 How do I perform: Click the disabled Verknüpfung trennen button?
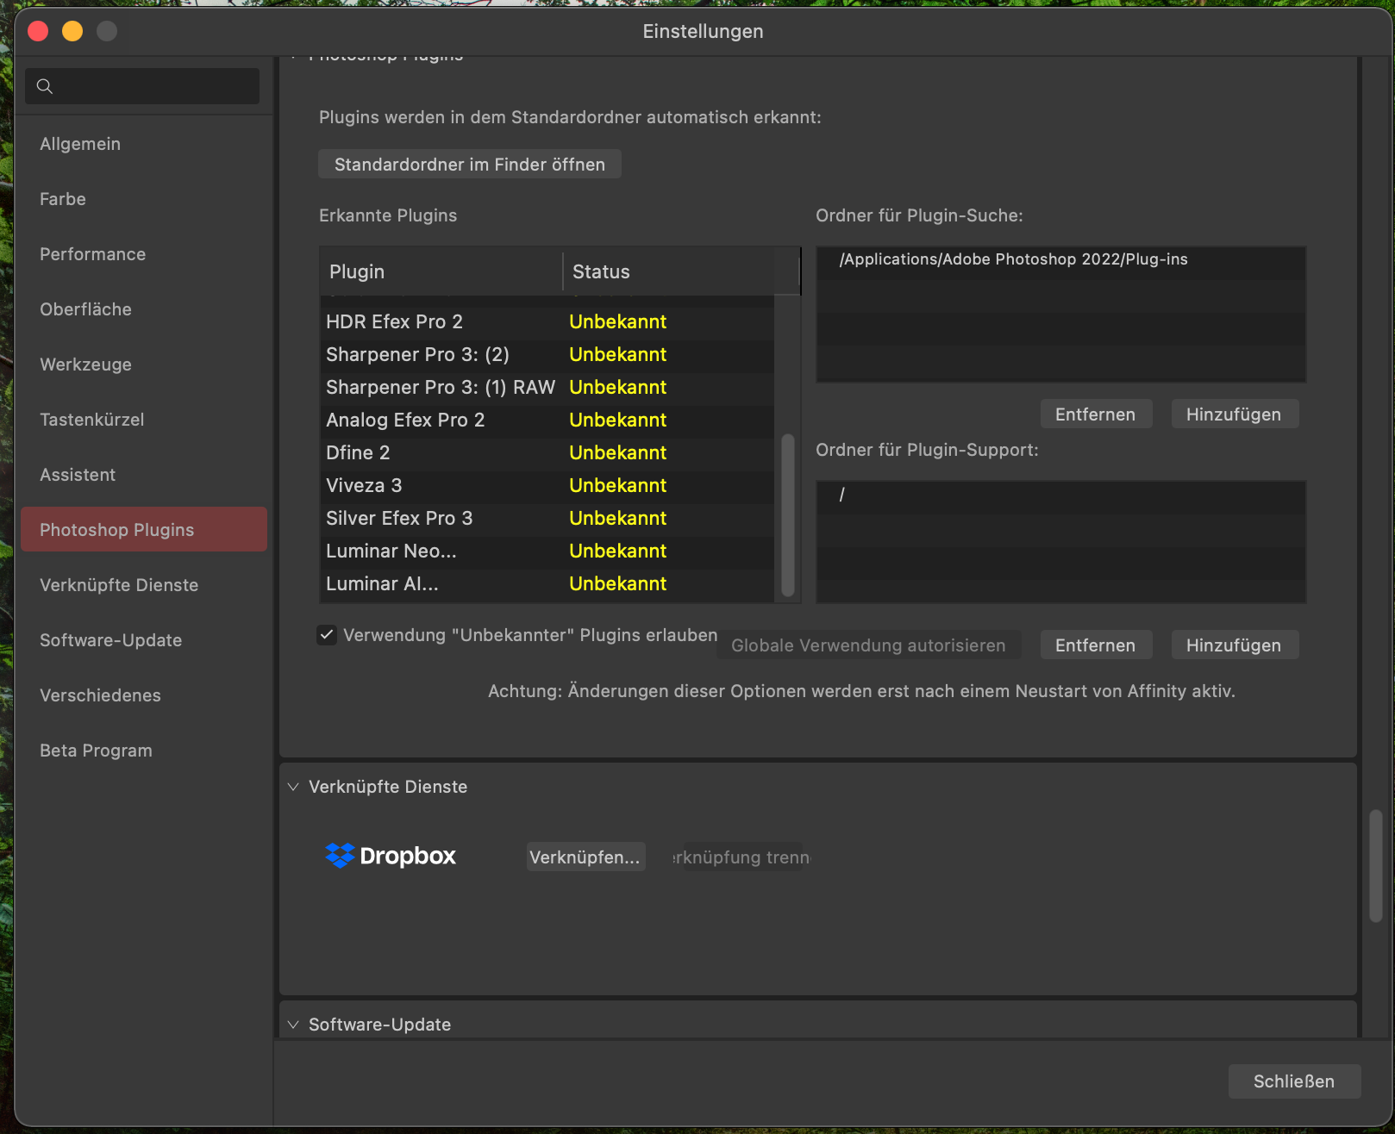(742, 857)
